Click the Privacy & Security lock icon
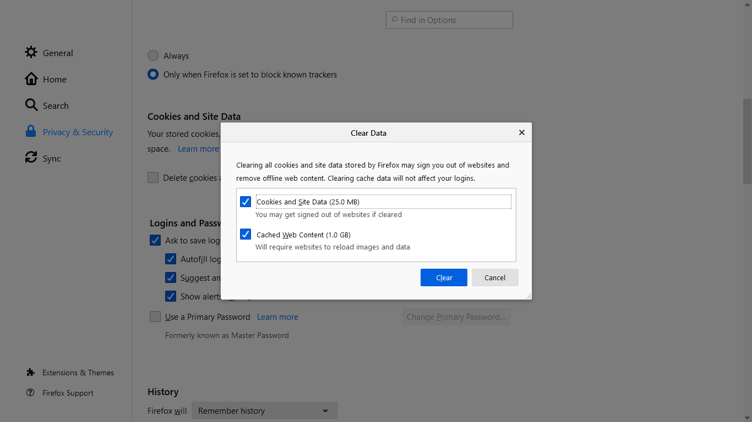The height and width of the screenshot is (422, 752). point(31,132)
